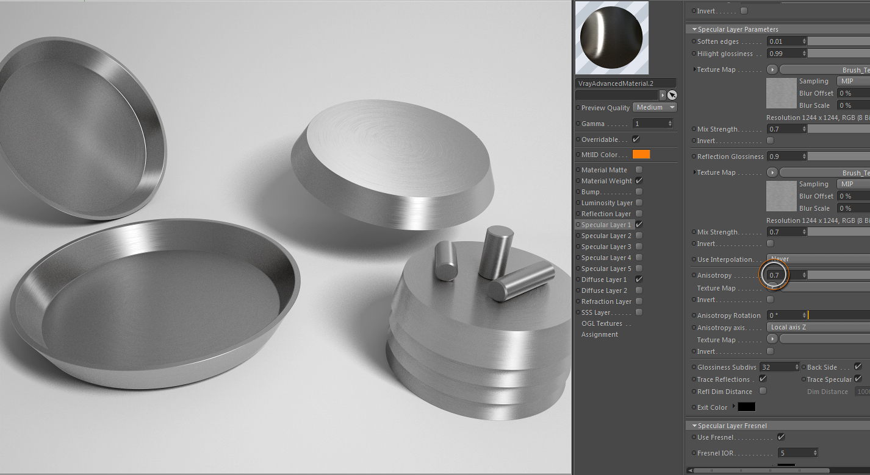The image size is (870, 475).
Task: Click the Assignment entry
Action: click(599, 334)
